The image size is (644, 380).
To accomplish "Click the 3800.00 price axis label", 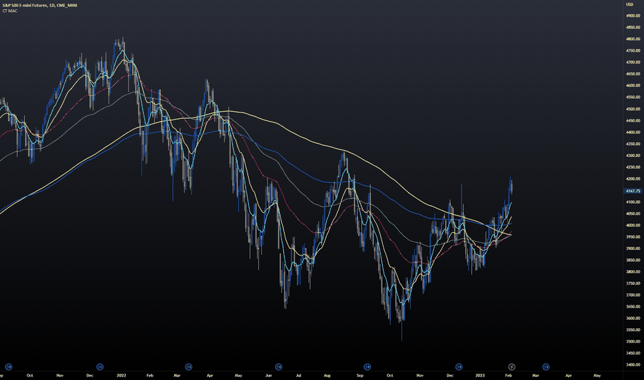I will click(x=633, y=272).
